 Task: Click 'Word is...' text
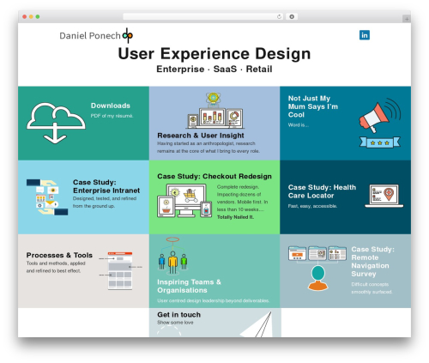click(299, 125)
